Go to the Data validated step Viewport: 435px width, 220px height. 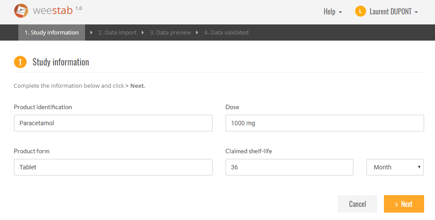[x=226, y=32]
